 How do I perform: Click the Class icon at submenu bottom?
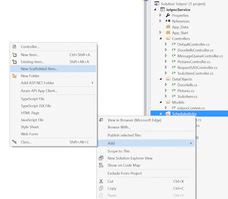(x=14, y=142)
